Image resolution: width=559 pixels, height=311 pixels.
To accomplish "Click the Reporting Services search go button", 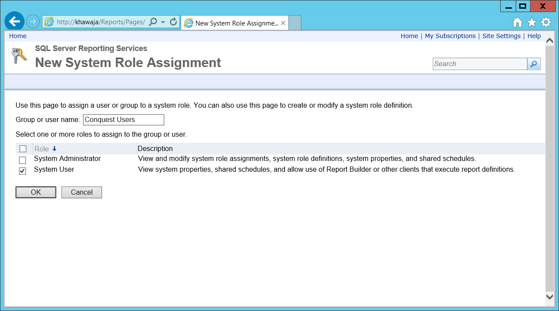I will click(x=534, y=64).
